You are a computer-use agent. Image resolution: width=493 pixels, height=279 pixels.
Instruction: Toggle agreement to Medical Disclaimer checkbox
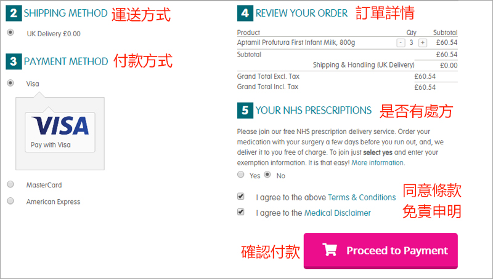coord(240,211)
